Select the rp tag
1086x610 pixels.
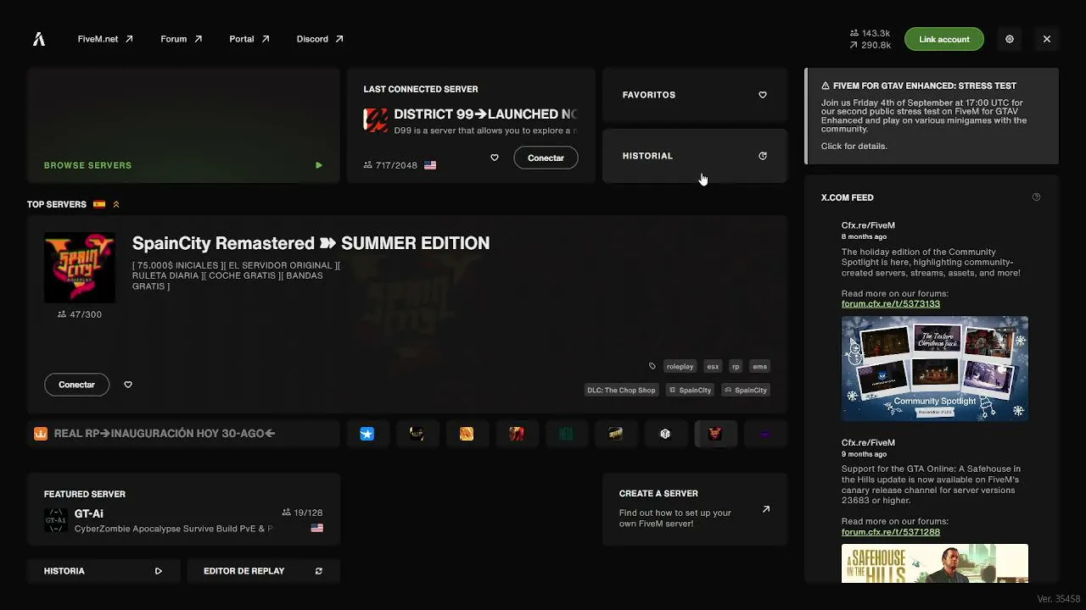click(736, 367)
